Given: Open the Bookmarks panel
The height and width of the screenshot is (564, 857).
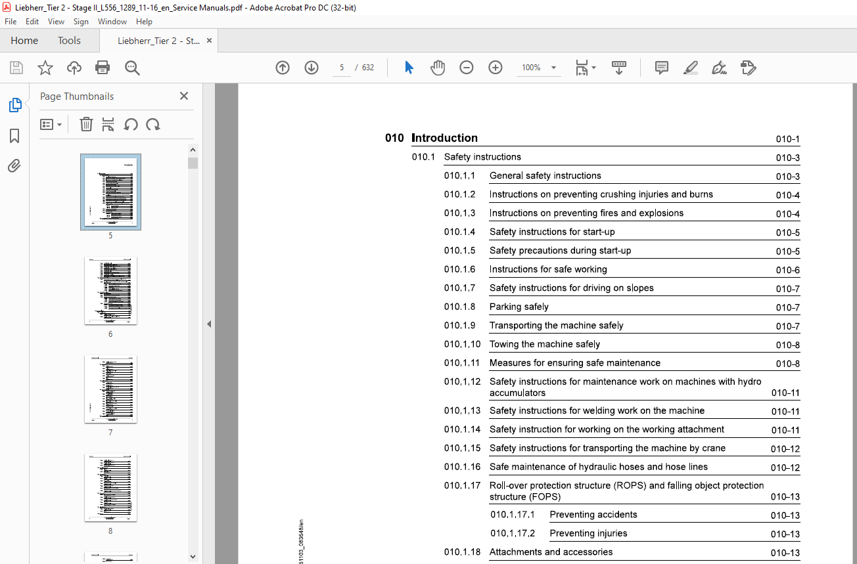Looking at the screenshot, I should click(14, 136).
